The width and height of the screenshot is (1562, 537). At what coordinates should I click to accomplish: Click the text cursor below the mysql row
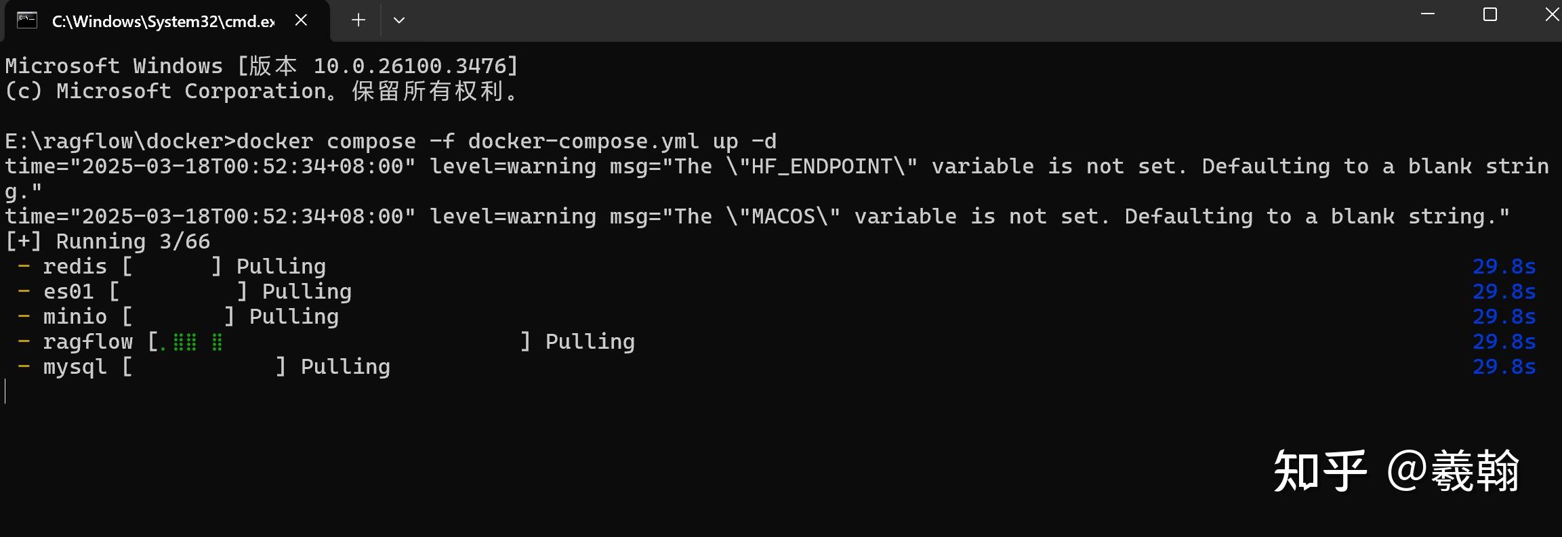coord(5,391)
